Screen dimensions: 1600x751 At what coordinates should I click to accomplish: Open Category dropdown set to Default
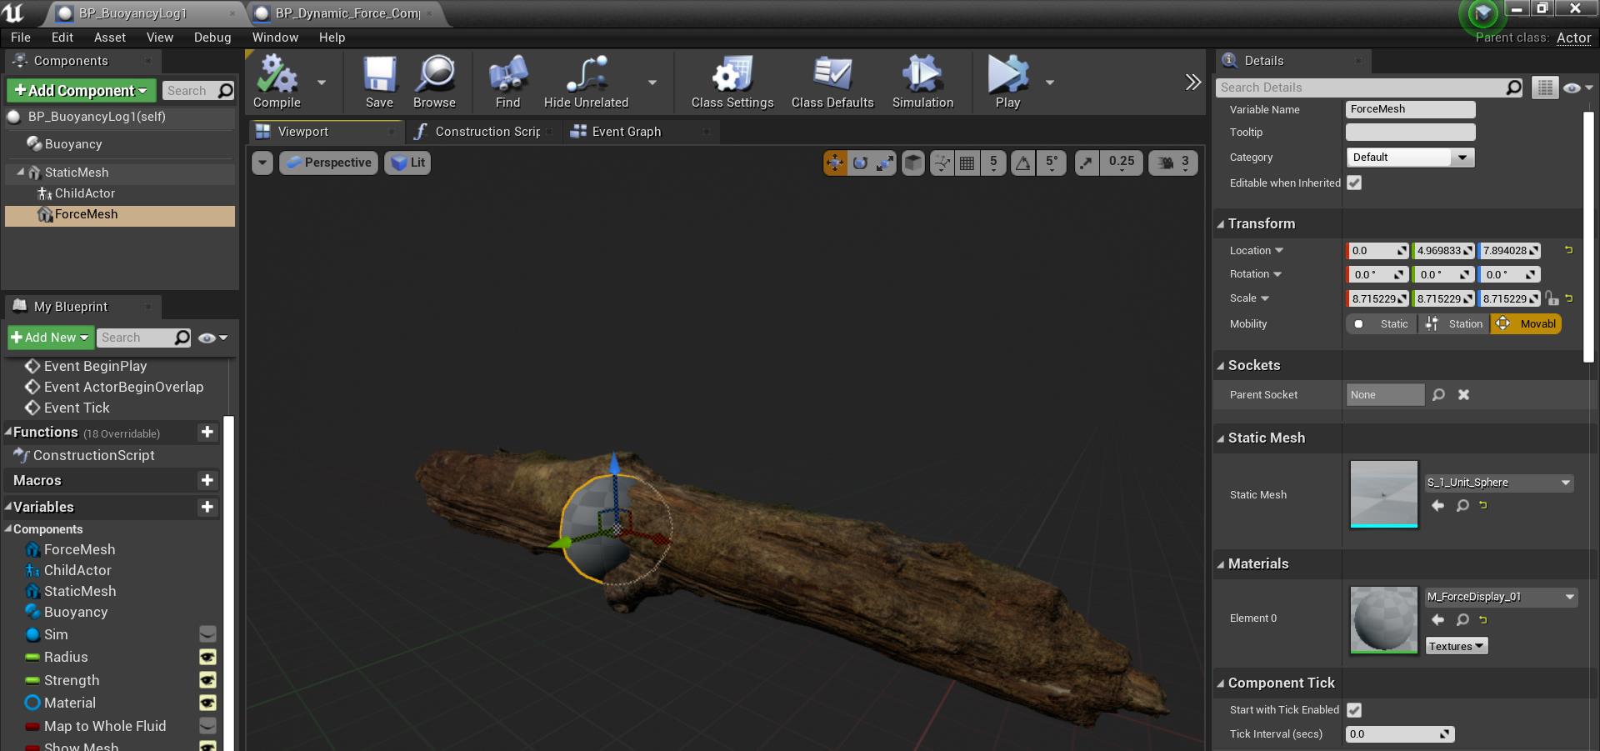tap(1410, 158)
